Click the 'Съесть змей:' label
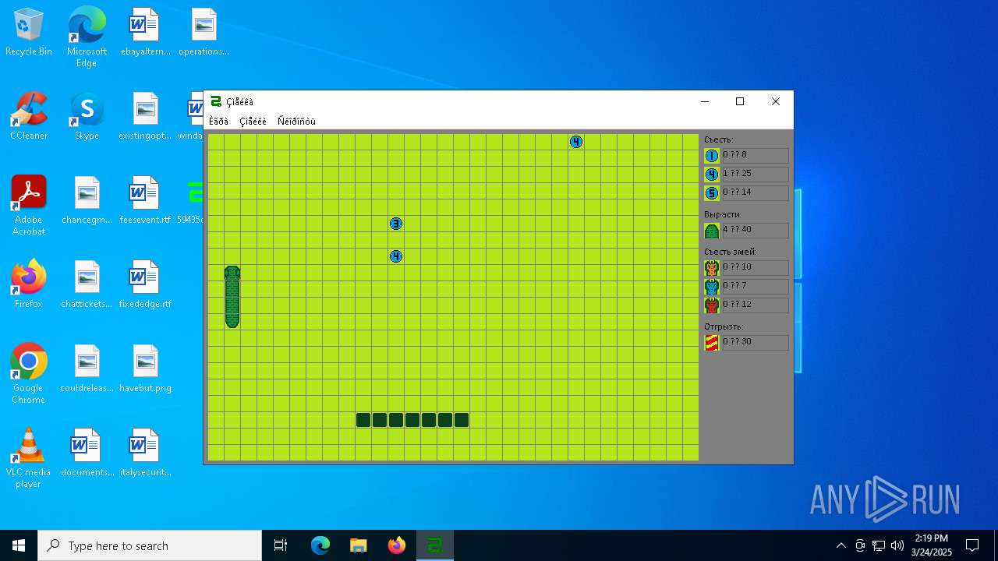Screen dimensions: 998x561 (730, 252)
